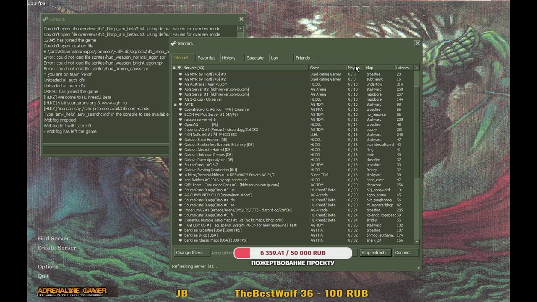Click Steam logo icon in Console title bar

pyautogui.click(x=45, y=19)
